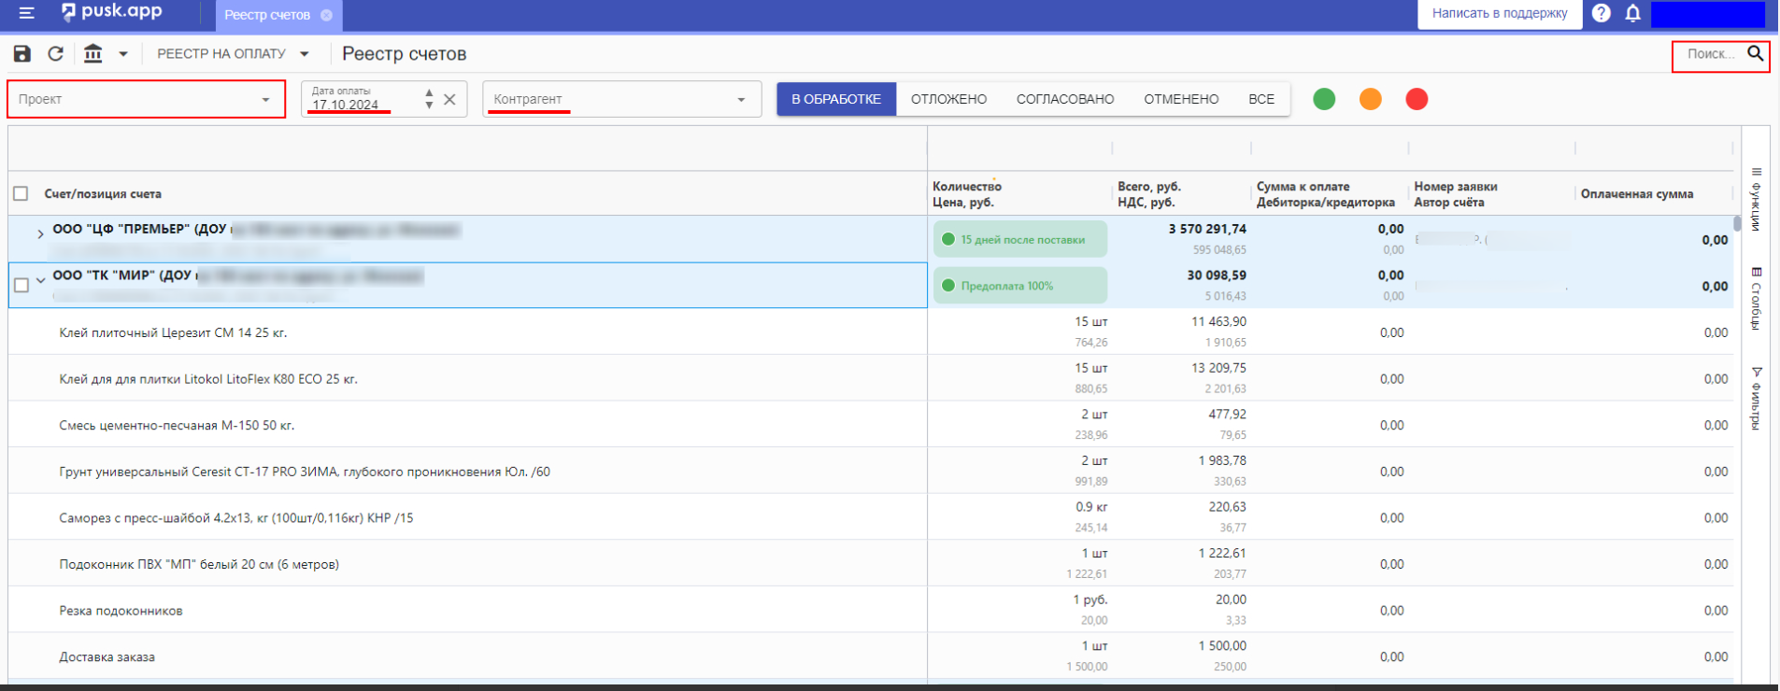Select row Клей плиточный Церезит СМ 14
The height and width of the screenshot is (691, 1780).
[x=871, y=331]
